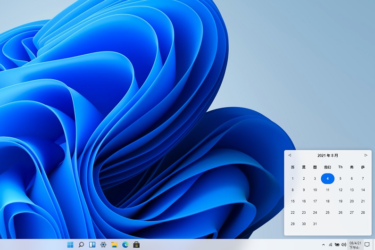
Task: Open File Explorer from taskbar
Action: click(114, 244)
